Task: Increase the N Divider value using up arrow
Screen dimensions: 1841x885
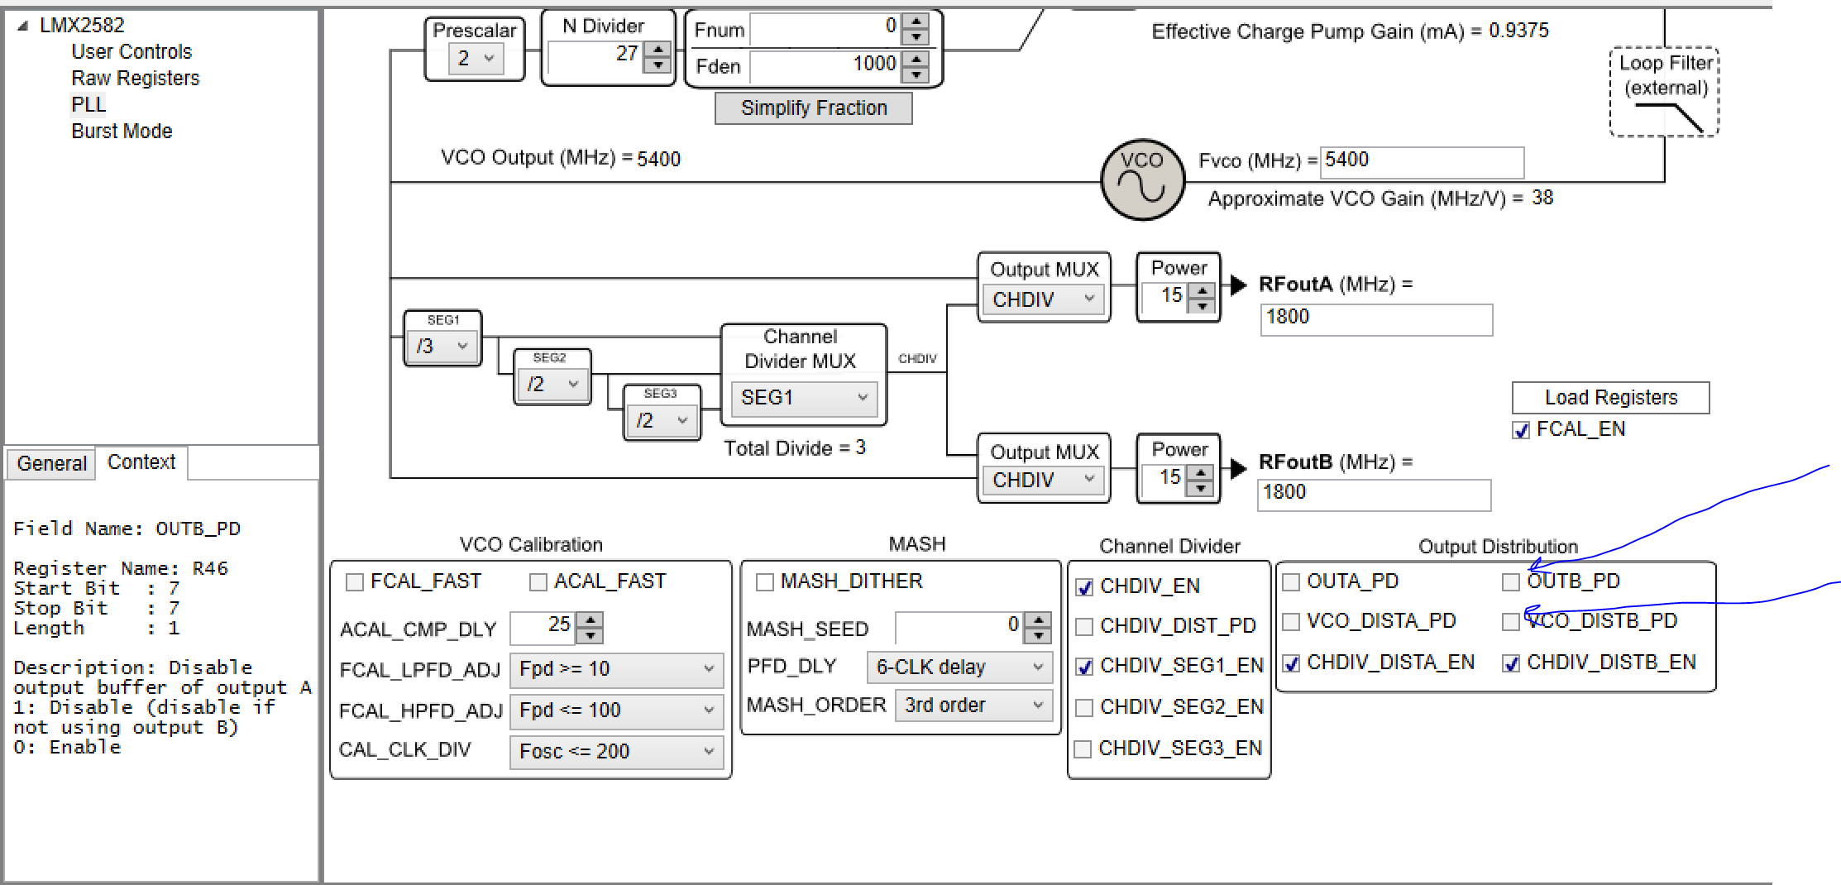Action: click(658, 50)
